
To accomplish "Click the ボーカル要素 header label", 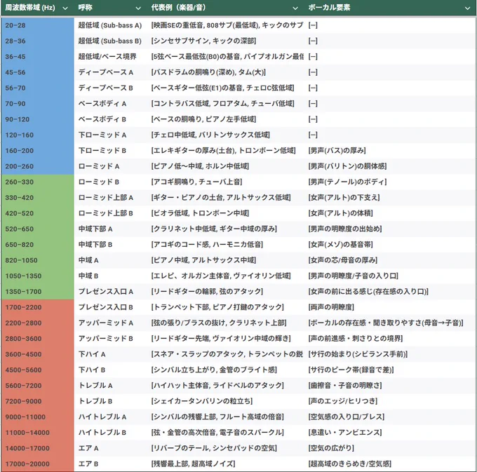I will point(329,8).
